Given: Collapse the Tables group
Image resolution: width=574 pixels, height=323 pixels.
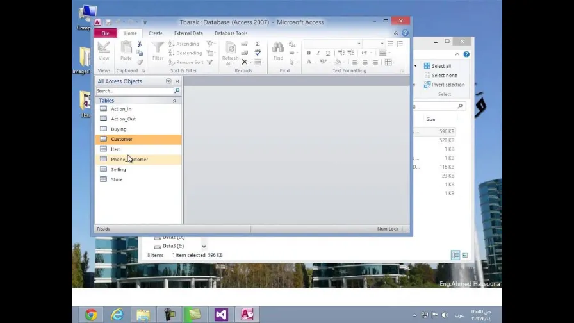Looking at the screenshot, I should click(x=175, y=101).
